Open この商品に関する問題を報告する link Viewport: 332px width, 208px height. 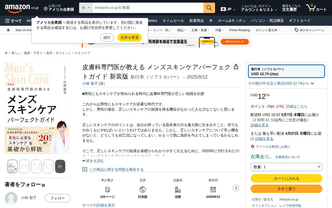(116, 170)
